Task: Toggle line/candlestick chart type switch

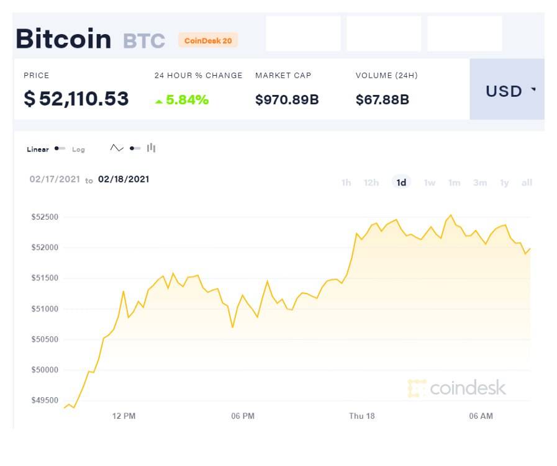Action: tap(135, 148)
